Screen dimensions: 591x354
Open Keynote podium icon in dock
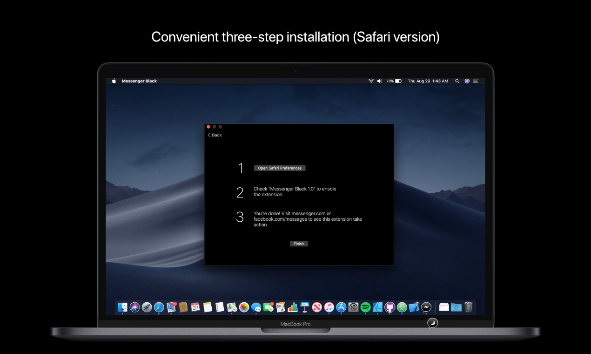[x=305, y=307]
